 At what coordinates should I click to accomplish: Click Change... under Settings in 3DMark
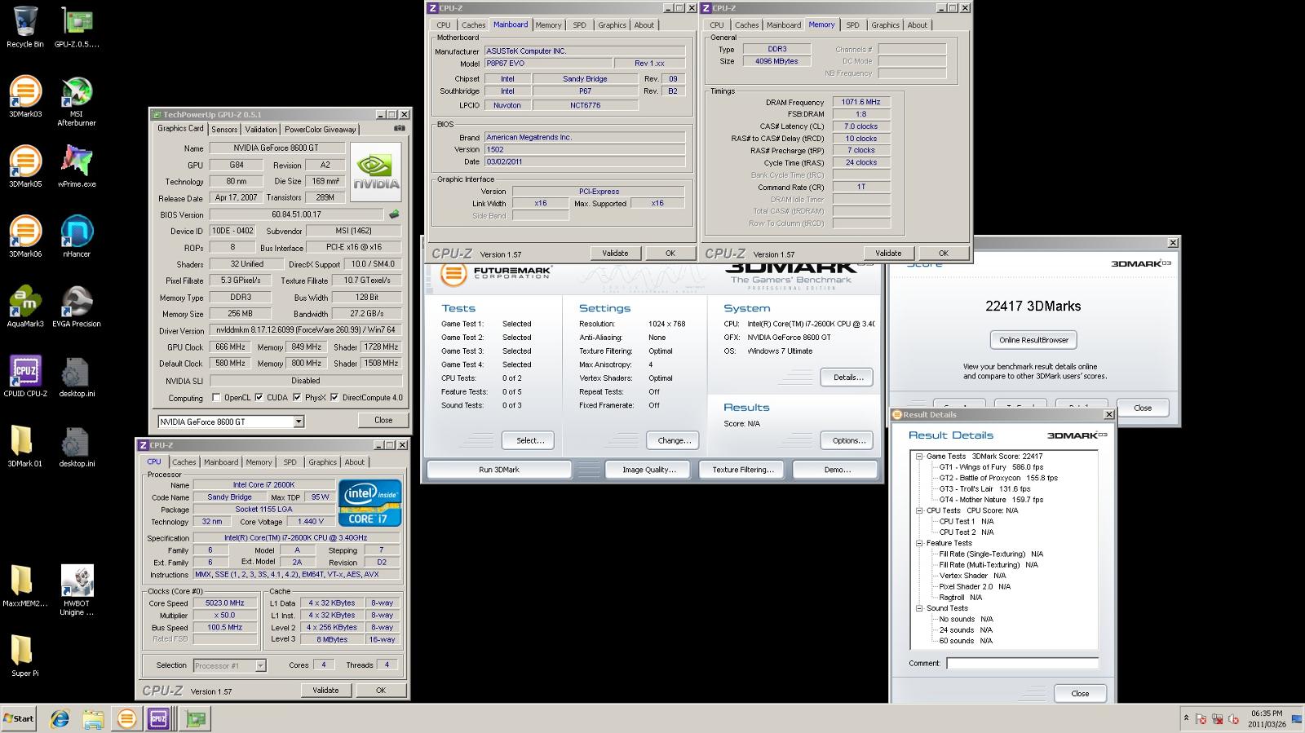674,440
